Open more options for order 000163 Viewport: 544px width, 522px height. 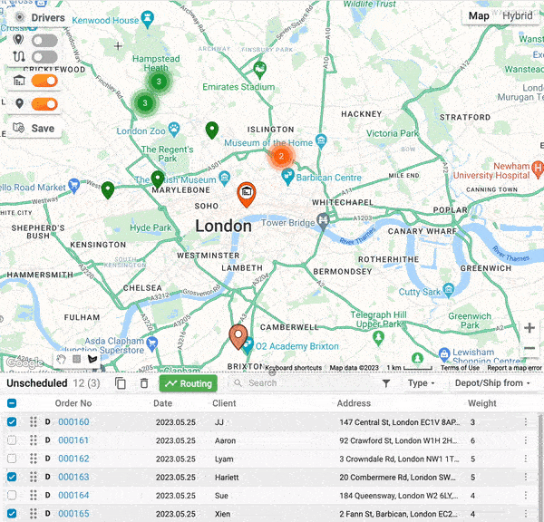coord(526,477)
